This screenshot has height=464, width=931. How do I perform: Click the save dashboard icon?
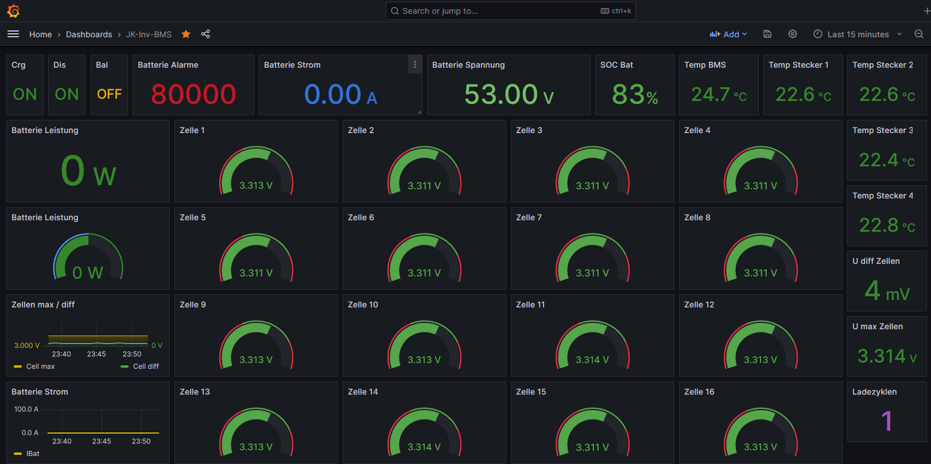767,34
